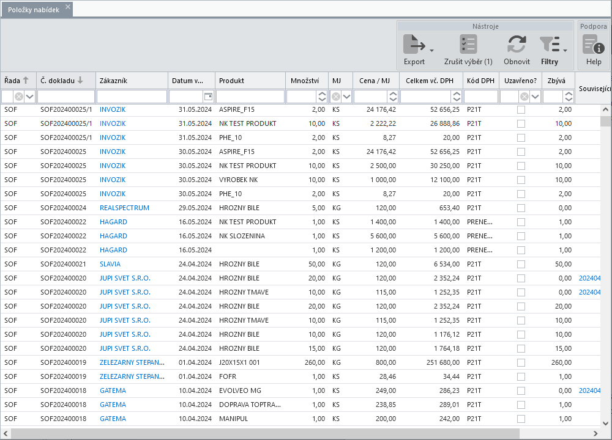The height and width of the screenshot is (440, 612).
Task: Expand the MJ filter dropdown
Action: (x=346, y=97)
